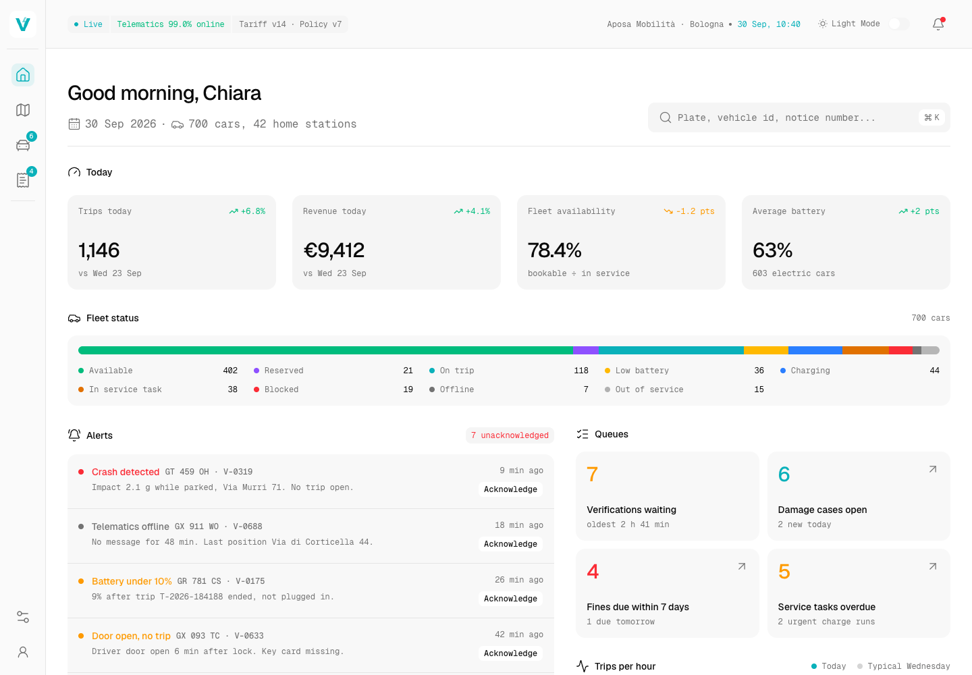Click the 30 Sep, 10:40 timestamp
The image size is (972, 675).
(769, 24)
